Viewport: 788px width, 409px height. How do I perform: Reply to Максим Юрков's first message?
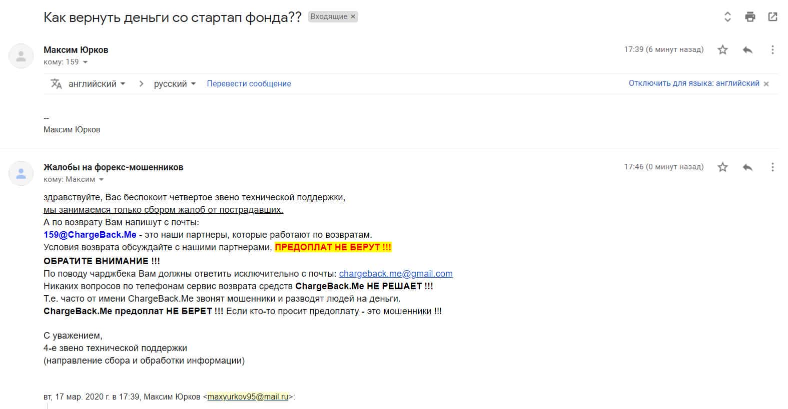[x=747, y=49]
